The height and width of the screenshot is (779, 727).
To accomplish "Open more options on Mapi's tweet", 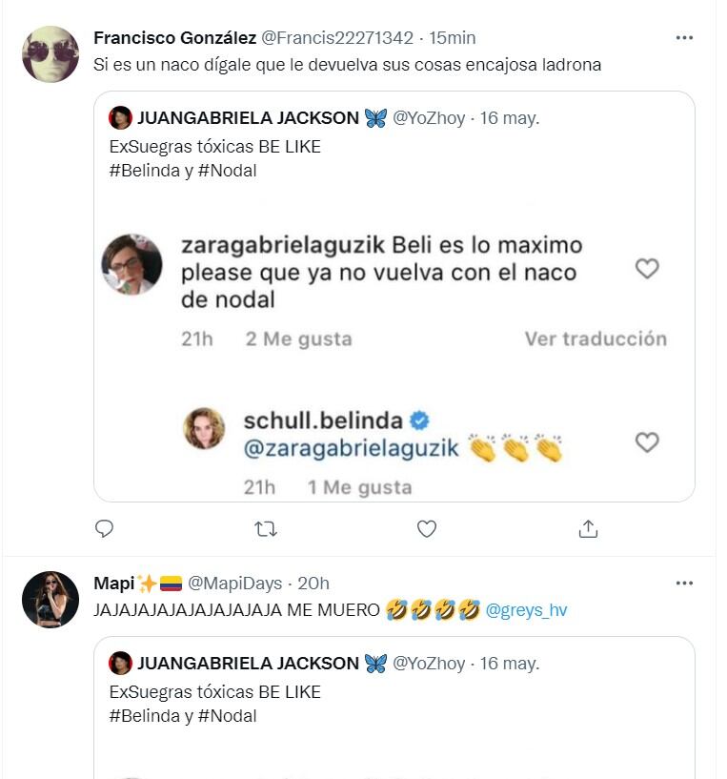I will pos(684,583).
